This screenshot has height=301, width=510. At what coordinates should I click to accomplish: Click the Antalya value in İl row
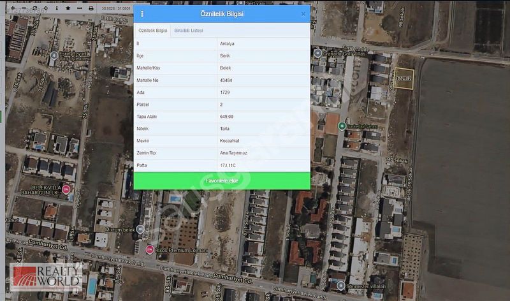click(x=227, y=44)
